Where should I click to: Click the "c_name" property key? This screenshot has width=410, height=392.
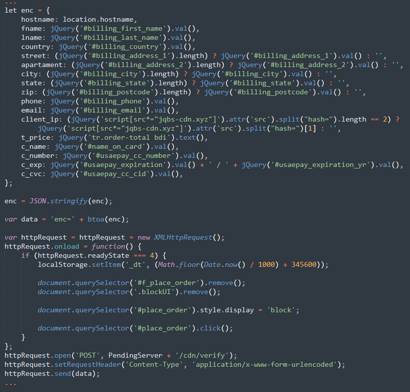click(33, 147)
